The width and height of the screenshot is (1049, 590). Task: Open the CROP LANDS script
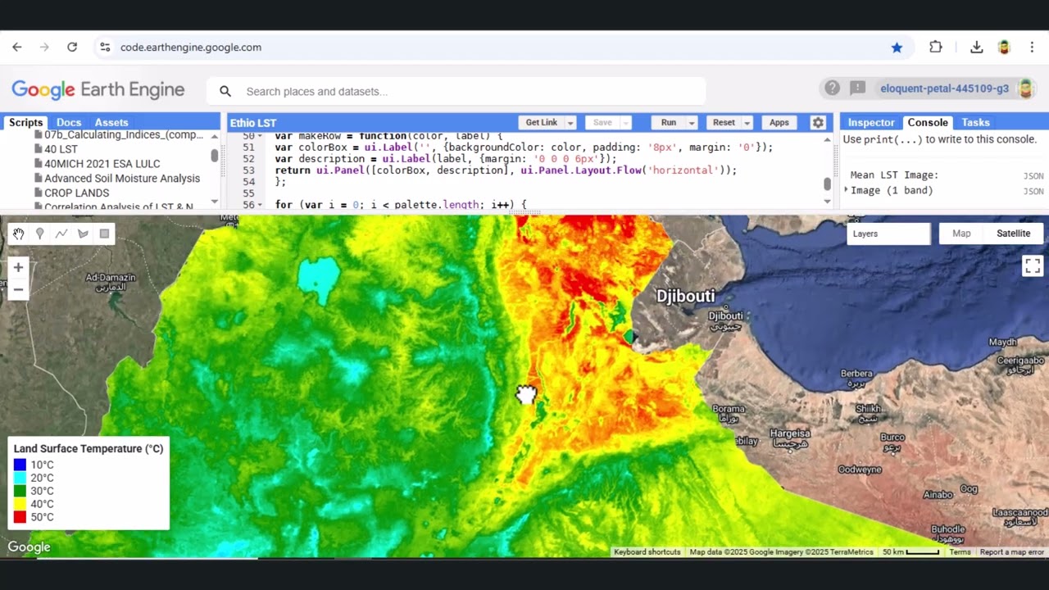click(76, 193)
